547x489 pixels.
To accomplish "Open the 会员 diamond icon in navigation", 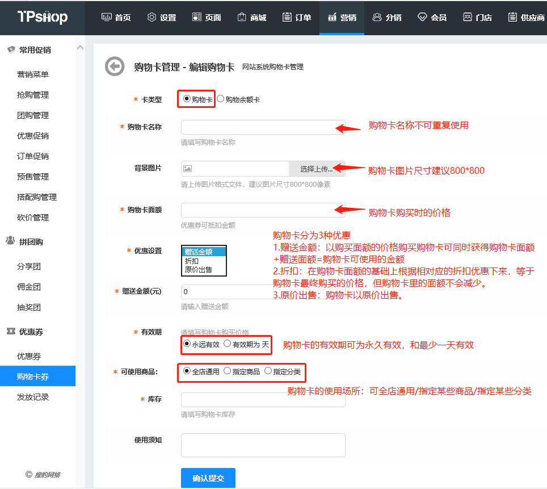I will coord(422,17).
